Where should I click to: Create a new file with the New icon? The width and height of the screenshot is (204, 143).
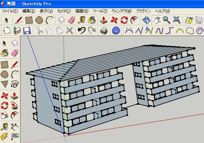point(7,31)
